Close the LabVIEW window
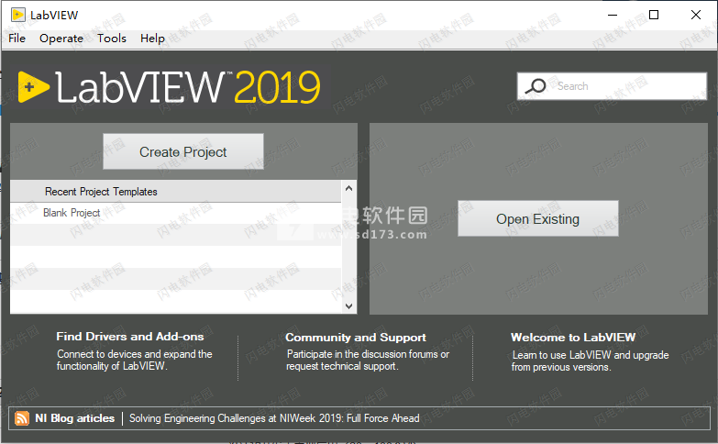Screen dimensions: 718x444 pyautogui.click(x=696, y=15)
